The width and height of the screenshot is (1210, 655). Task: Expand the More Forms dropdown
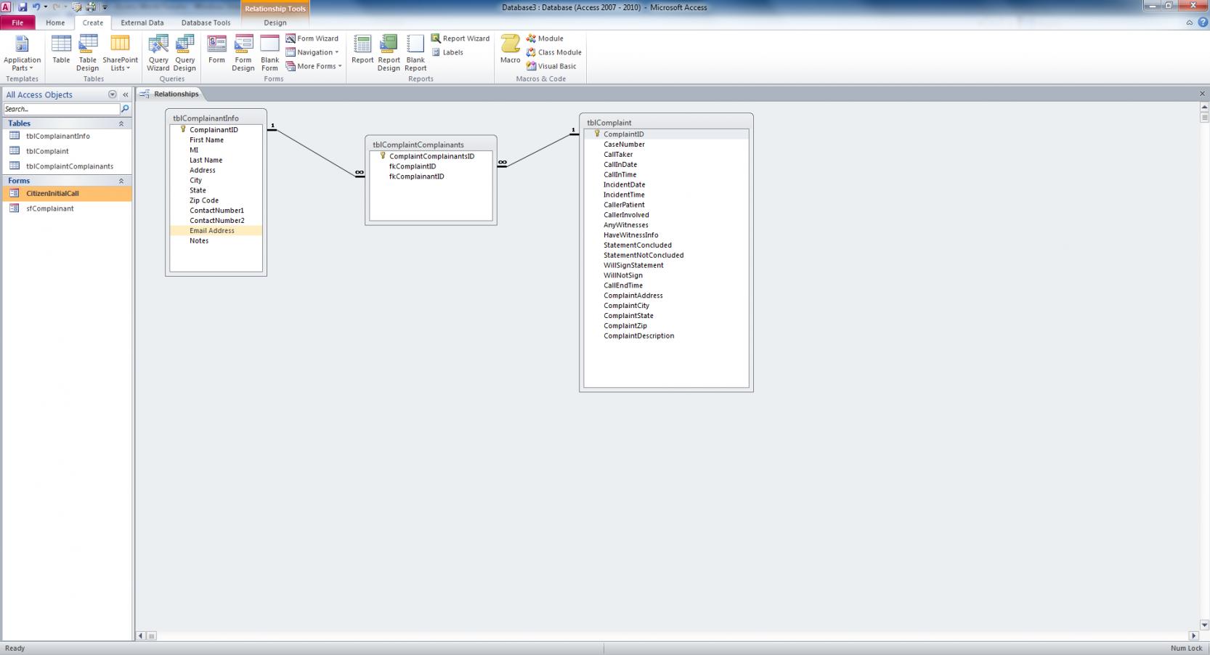[314, 66]
